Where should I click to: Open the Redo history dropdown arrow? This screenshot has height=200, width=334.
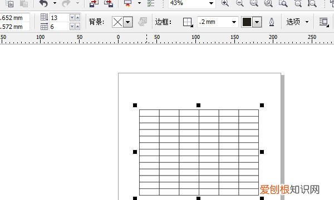(x=77, y=3)
